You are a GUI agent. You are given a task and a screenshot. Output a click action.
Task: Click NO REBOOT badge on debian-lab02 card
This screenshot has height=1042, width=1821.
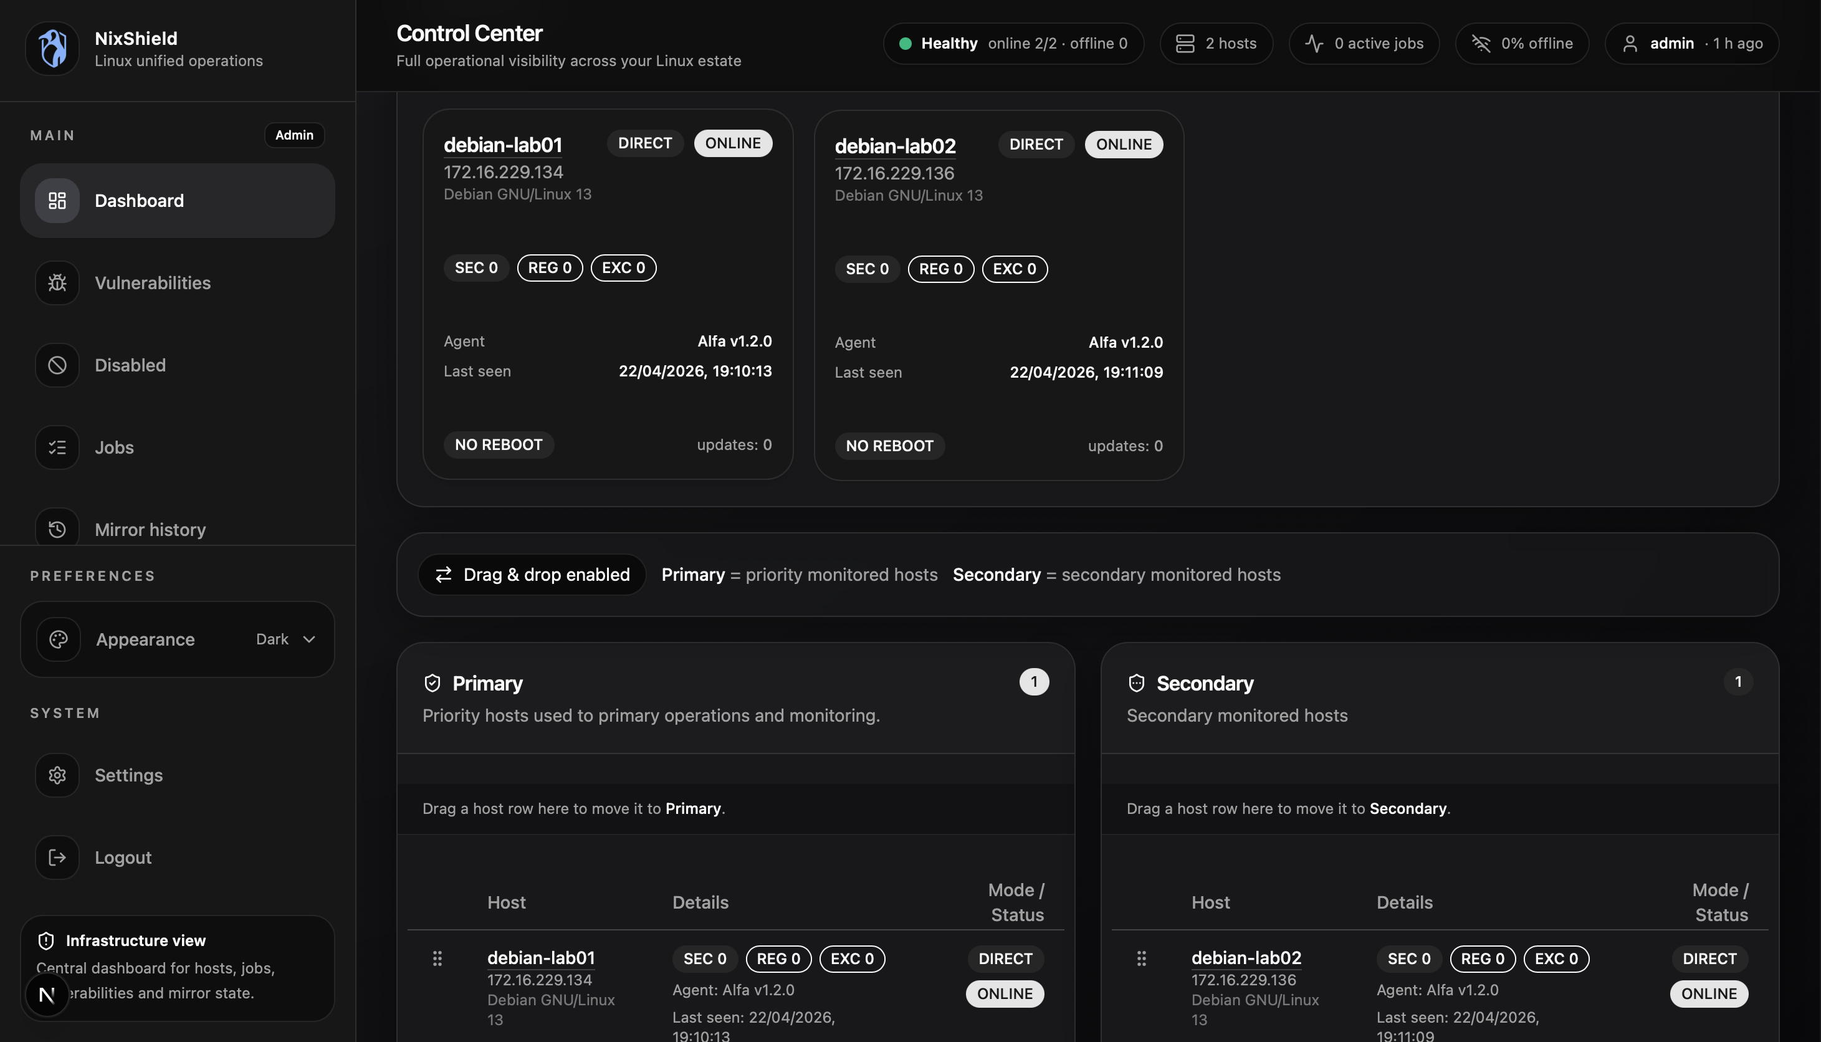[x=889, y=446]
